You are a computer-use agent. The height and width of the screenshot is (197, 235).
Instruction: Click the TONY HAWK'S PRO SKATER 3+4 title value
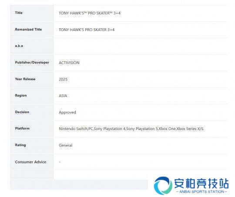click(x=90, y=13)
